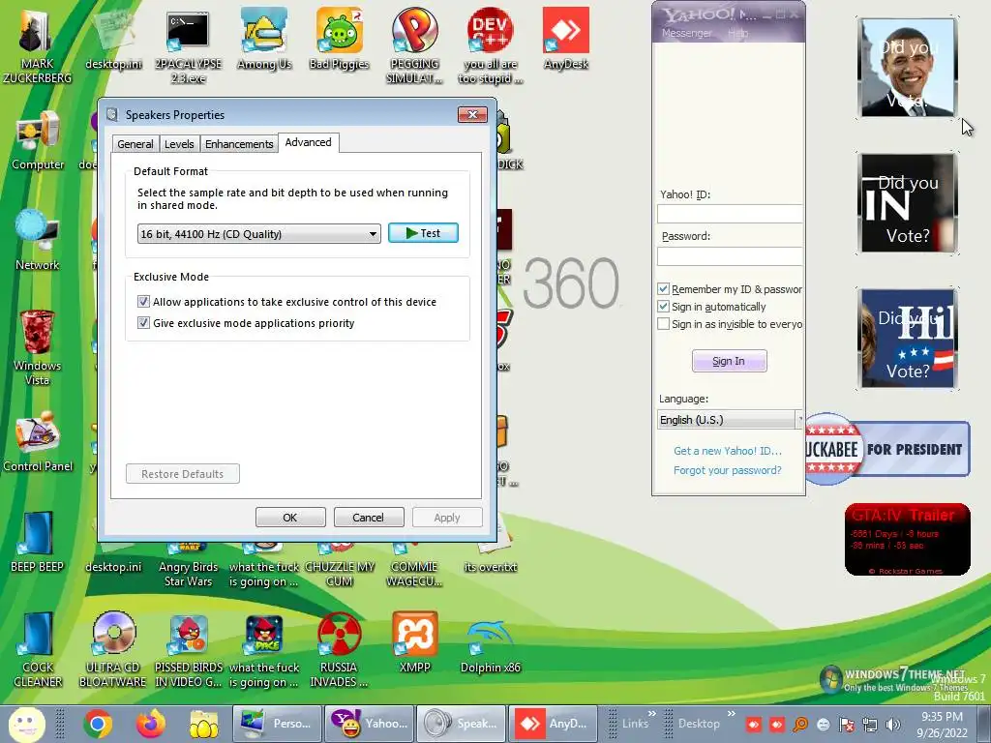Select the Advanced tab
Image resolution: width=991 pixels, height=743 pixels.
pyautogui.click(x=309, y=143)
